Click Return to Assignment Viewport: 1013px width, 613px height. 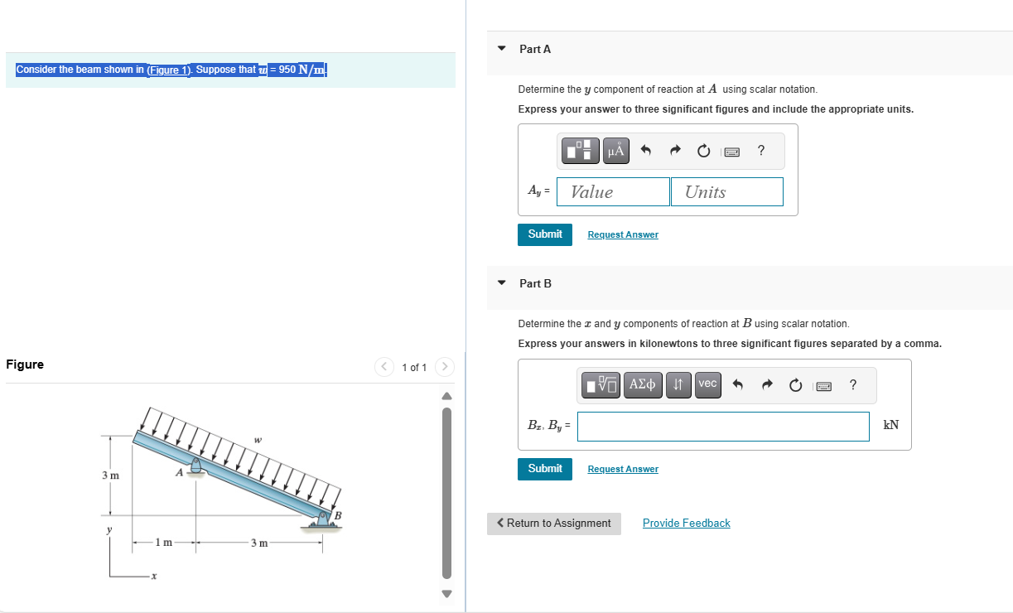[553, 523]
